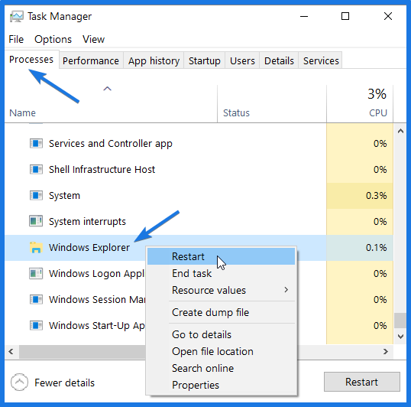Click the Task Manager title bar icon
The image size is (411, 407).
click(x=17, y=17)
